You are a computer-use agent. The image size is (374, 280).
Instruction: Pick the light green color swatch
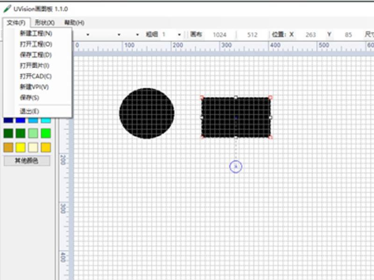pyautogui.click(x=33, y=133)
